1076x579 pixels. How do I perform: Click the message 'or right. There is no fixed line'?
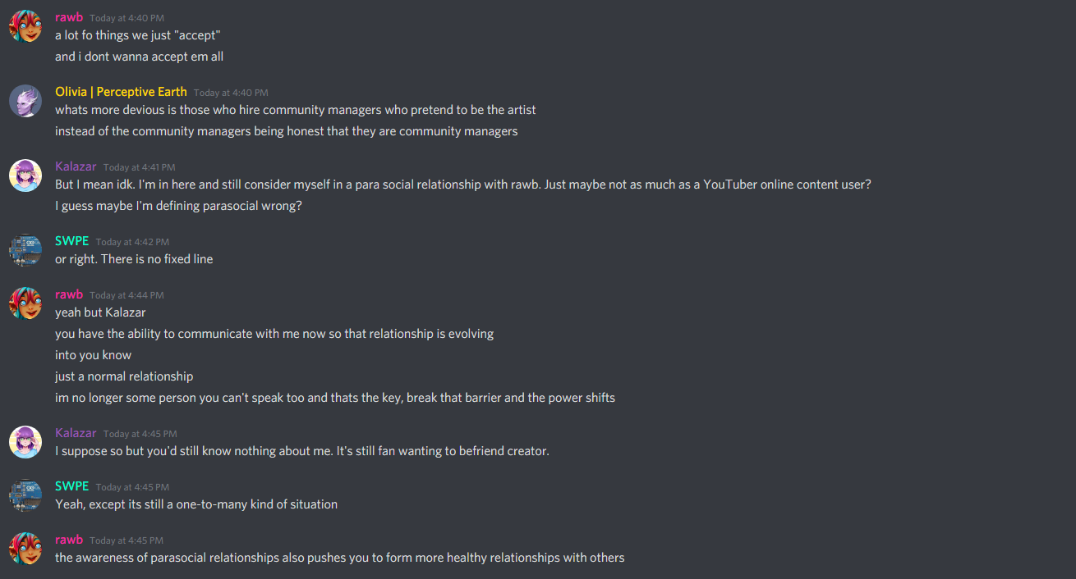[x=134, y=259]
